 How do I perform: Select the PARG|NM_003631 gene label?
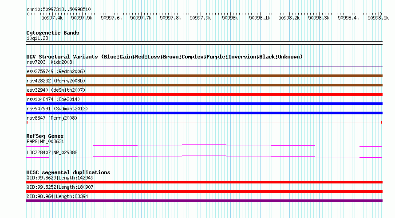45,141
